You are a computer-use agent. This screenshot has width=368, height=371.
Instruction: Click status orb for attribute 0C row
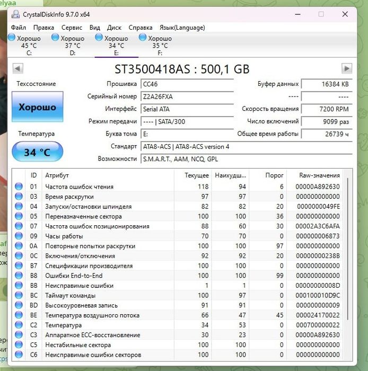click(x=19, y=256)
